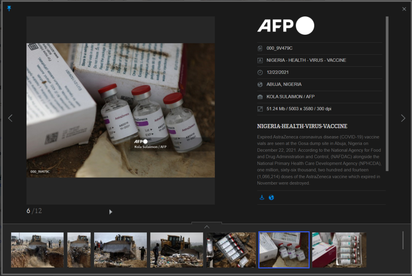Select text '51.24 Mb / 5003 x 3580 / 300 dpi'
Viewport: 412px width, 276px height.
click(299, 109)
